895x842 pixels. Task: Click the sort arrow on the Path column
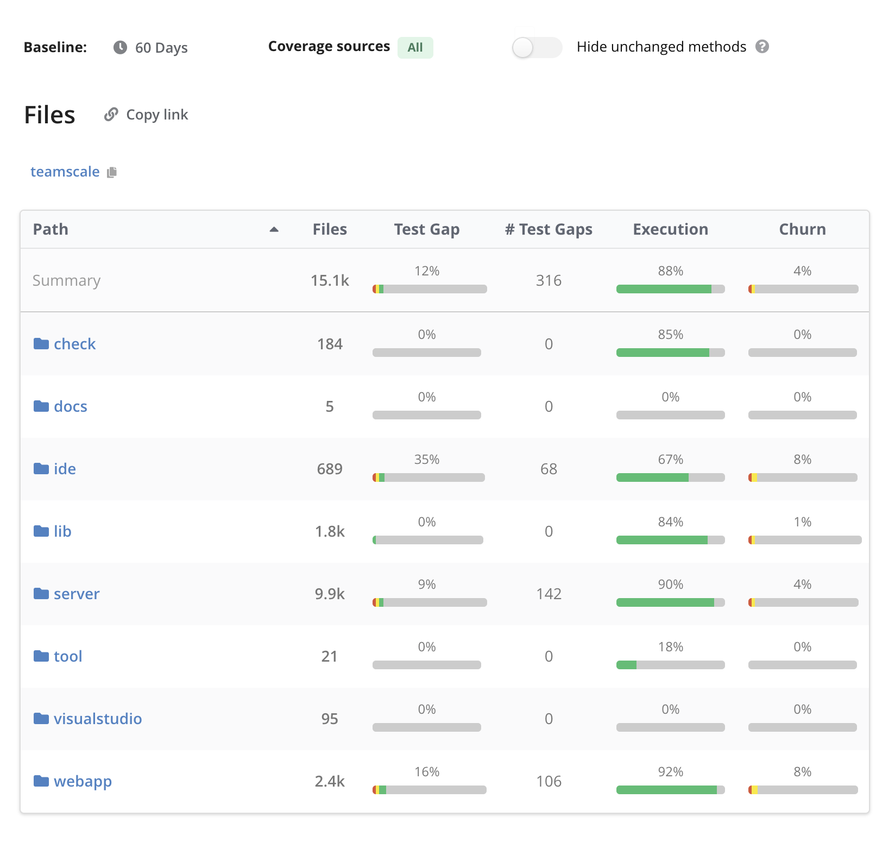[x=275, y=230]
